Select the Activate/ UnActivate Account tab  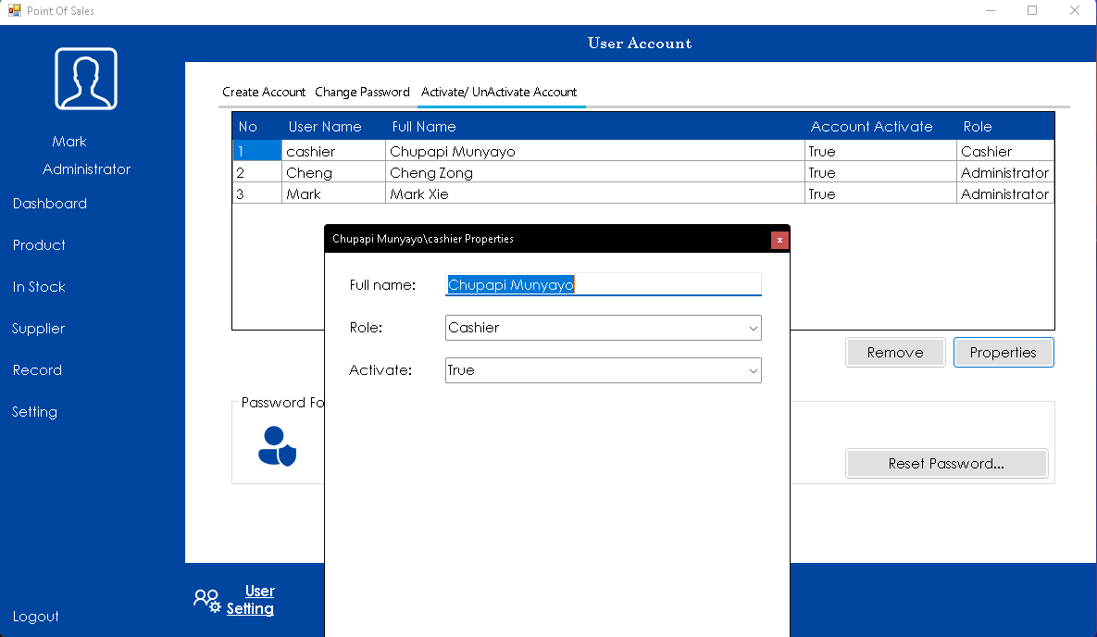click(x=499, y=92)
